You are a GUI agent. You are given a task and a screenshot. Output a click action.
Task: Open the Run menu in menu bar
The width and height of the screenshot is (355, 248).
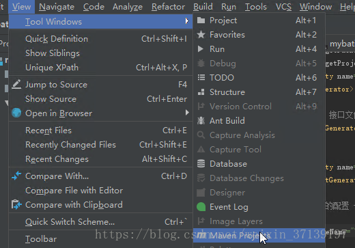pyautogui.click(x=229, y=7)
